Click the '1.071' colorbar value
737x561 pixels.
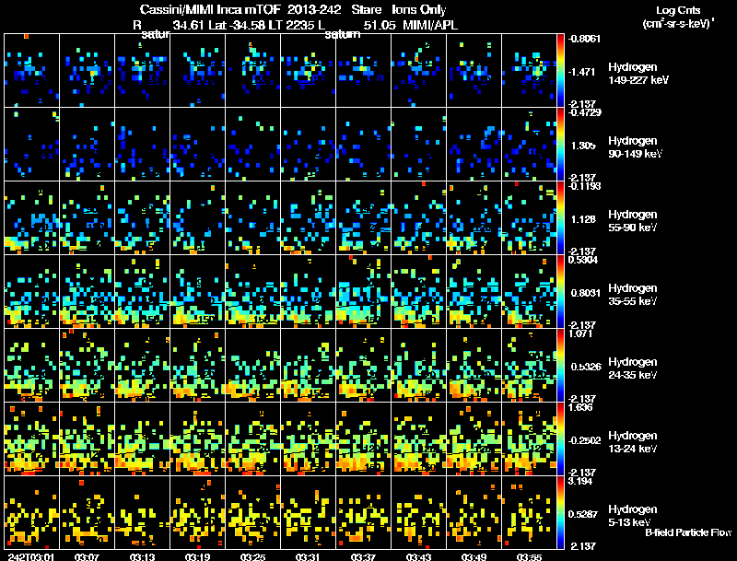pos(580,333)
